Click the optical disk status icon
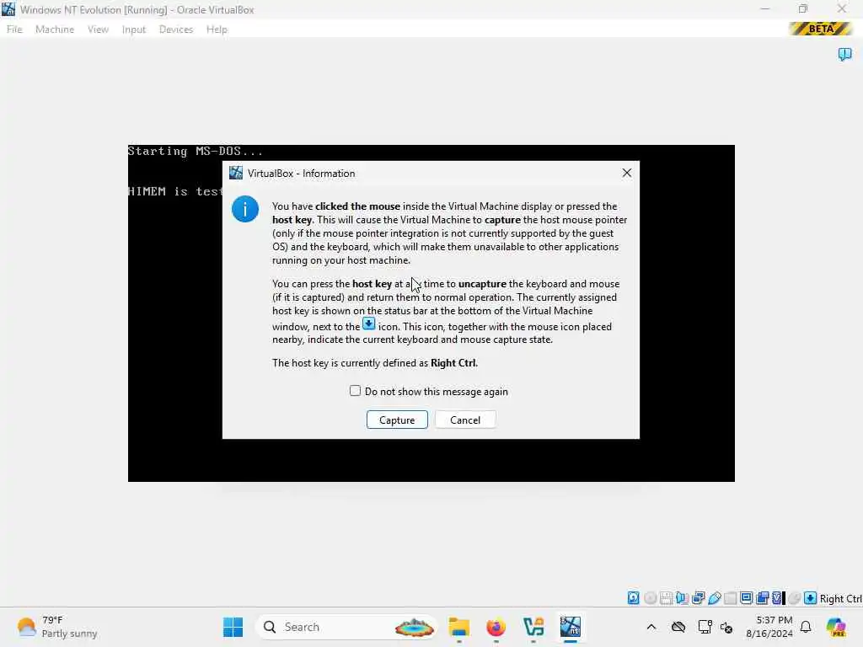The width and height of the screenshot is (863, 647). coord(650,598)
